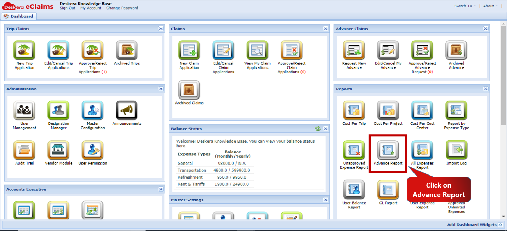Image resolution: width=507 pixels, height=231 pixels.
Task: Open Cost Per Project report
Action: point(388,111)
